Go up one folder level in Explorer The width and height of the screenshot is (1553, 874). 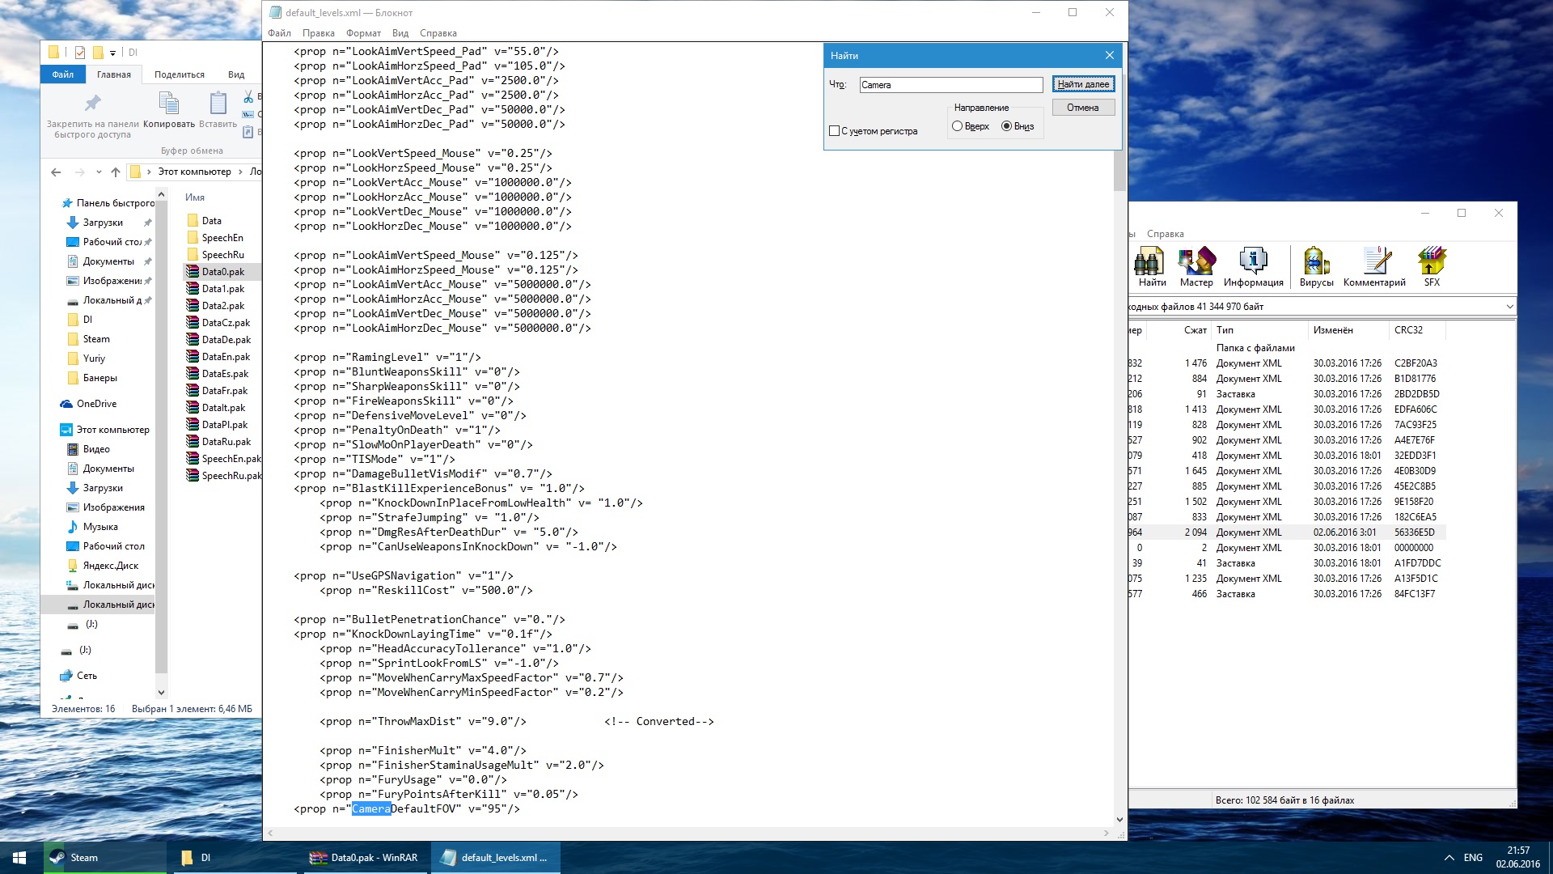click(116, 172)
